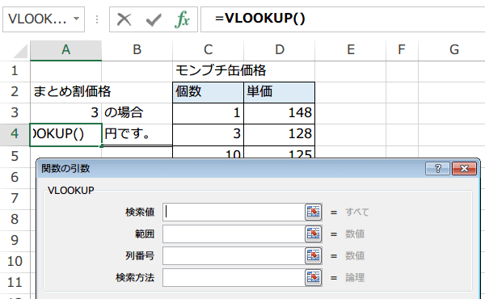Open Insert Function via fx icon

coord(182,19)
